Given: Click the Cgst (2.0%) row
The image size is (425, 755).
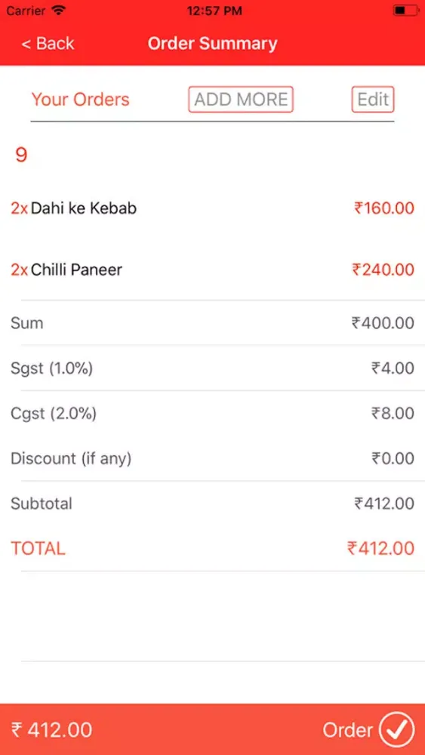Looking at the screenshot, I should pos(212,413).
